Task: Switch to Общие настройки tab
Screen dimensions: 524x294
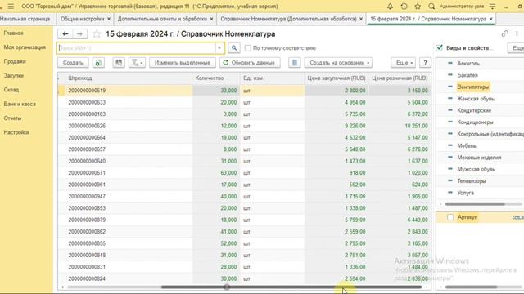Action: pos(82,19)
